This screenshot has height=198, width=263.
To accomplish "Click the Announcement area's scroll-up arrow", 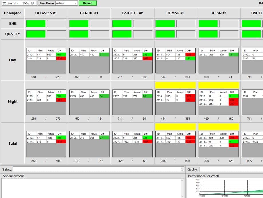I will [182, 180].
